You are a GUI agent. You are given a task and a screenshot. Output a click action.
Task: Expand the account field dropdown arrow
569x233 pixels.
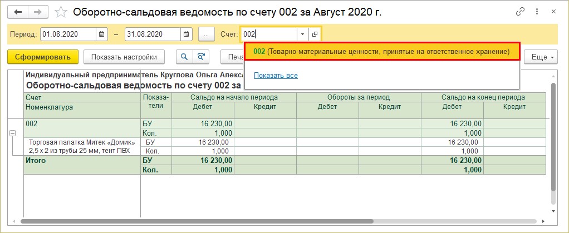click(x=303, y=34)
